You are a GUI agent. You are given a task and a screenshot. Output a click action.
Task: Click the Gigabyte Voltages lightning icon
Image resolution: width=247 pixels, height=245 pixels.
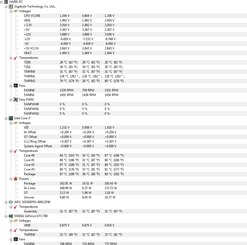16,11
